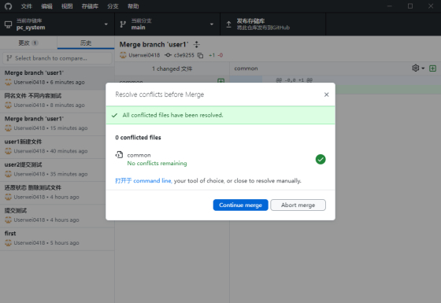Viewport: 441px width, 303px height.
Task: Click the common file in the conflicts list
Action: click(x=139, y=155)
